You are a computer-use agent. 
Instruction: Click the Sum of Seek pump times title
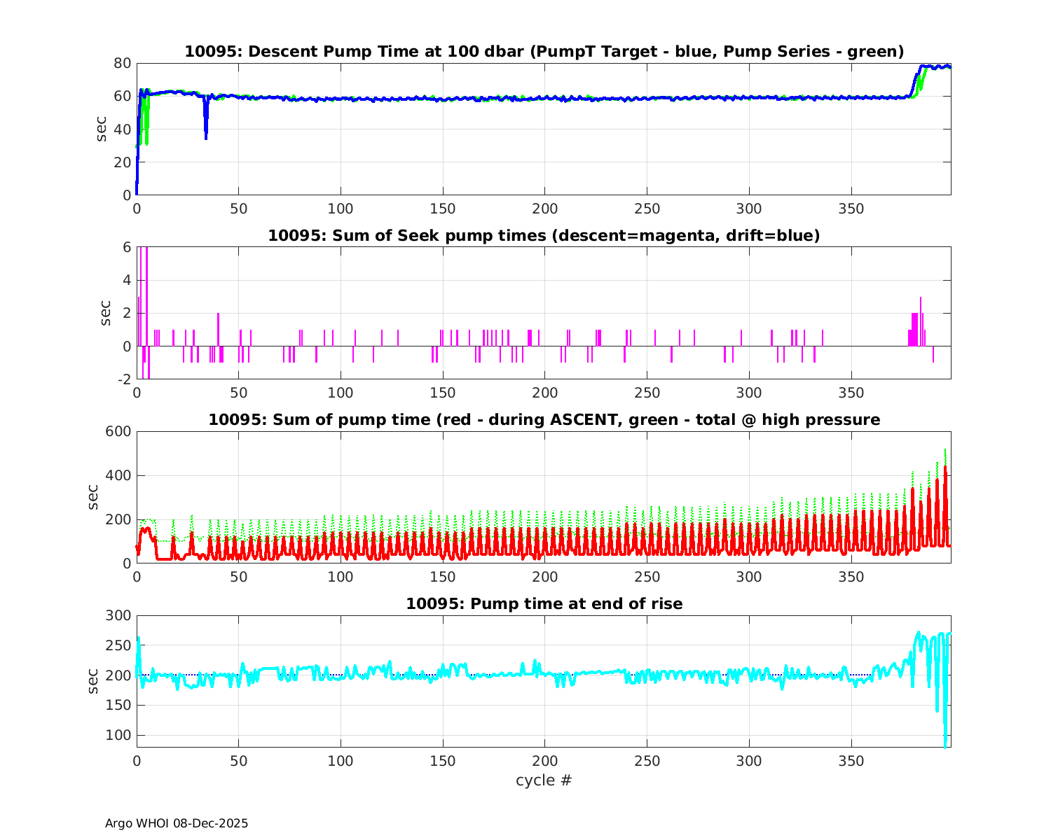[544, 236]
